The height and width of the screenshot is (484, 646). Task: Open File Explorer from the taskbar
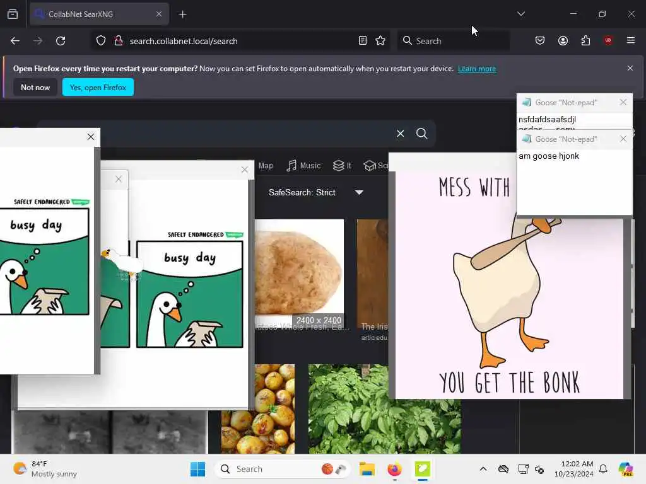pos(367,469)
